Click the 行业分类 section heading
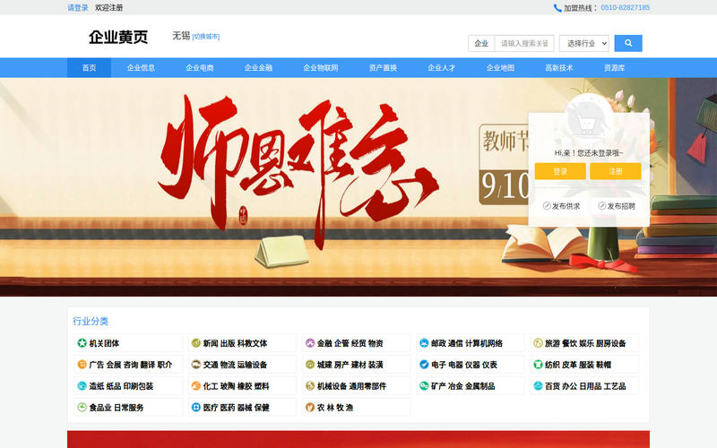Viewport: 717px width, 448px height. pyautogui.click(x=91, y=322)
